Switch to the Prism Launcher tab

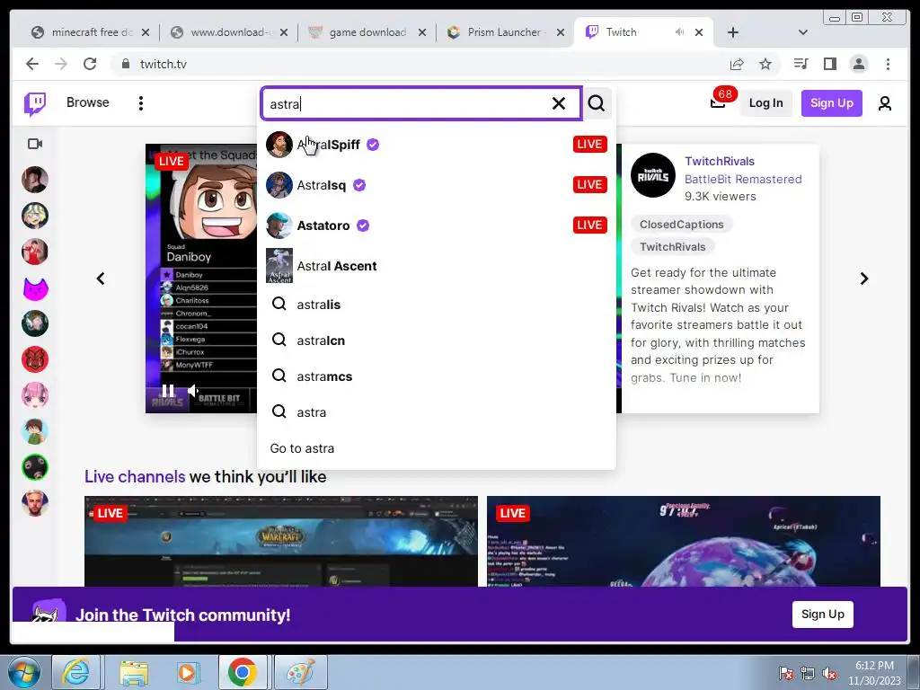pos(506,32)
